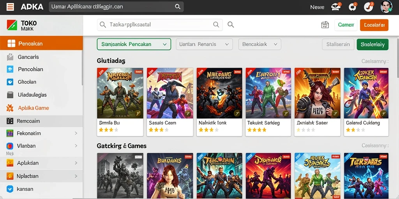Click the round badge on Bmnila Bu cover

138,113
